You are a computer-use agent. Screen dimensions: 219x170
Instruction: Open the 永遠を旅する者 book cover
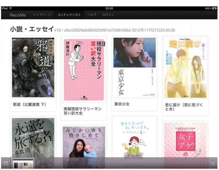point(33,138)
